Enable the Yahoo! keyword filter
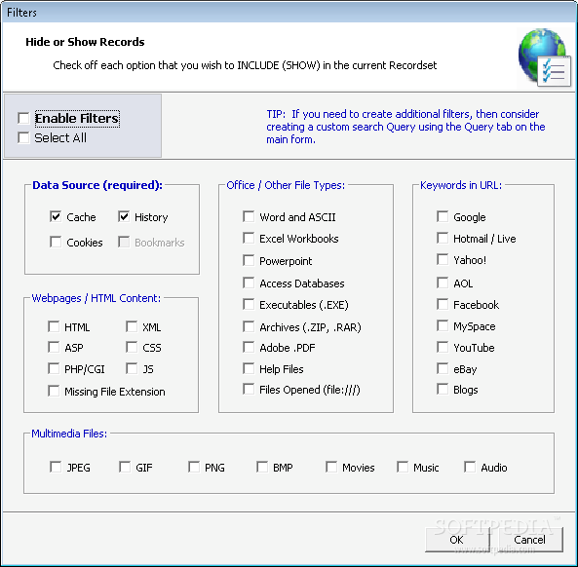 coord(443,259)
